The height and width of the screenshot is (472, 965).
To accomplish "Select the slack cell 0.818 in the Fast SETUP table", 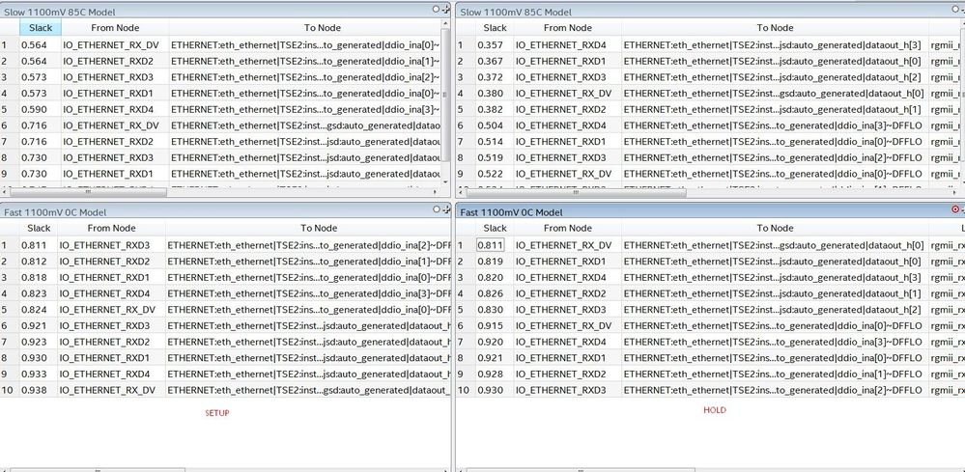I will [x=39, y=277].
